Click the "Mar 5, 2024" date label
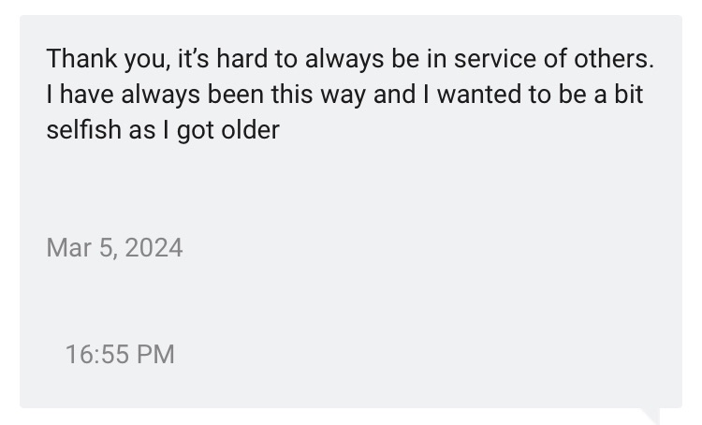This screenshot has height=425, width=702. (x=114, y=248)
